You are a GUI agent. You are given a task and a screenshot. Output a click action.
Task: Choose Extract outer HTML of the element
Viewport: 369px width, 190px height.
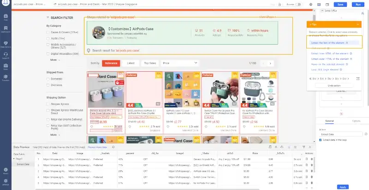330,59
